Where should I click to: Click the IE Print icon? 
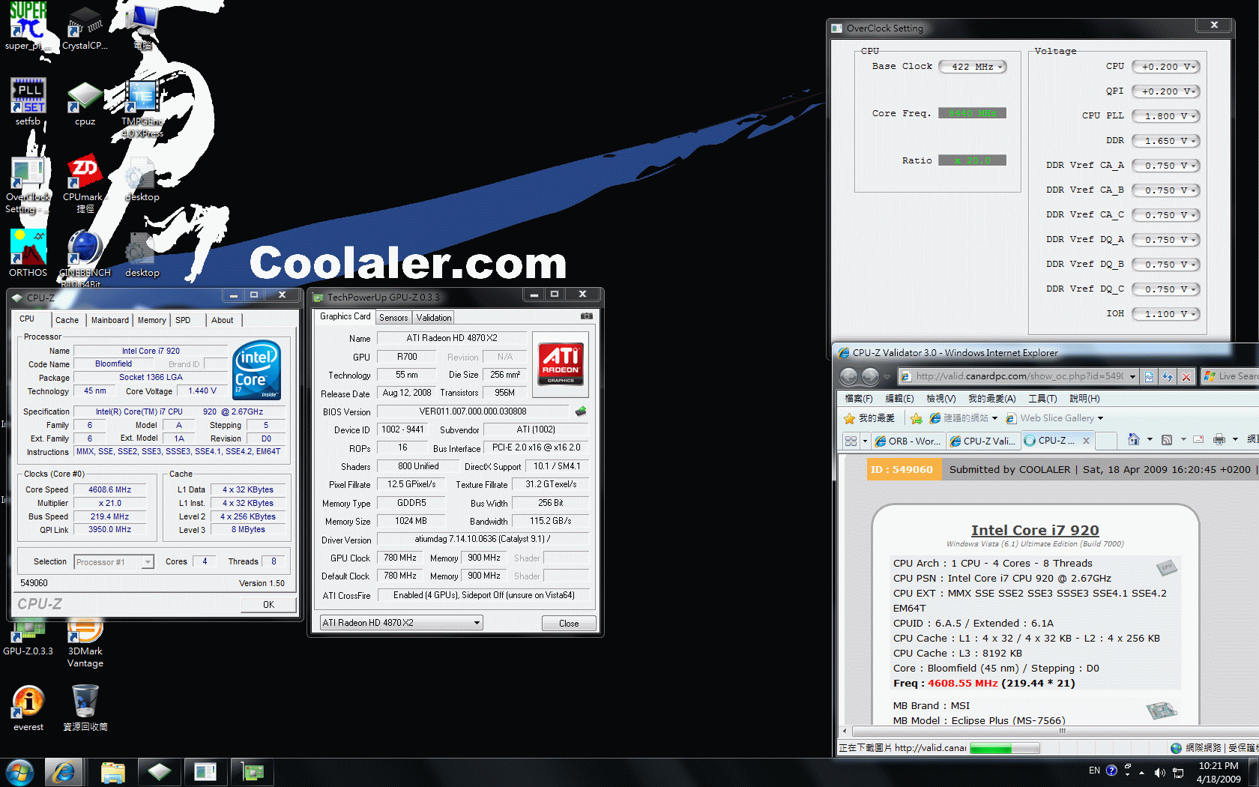(1219, 440)
